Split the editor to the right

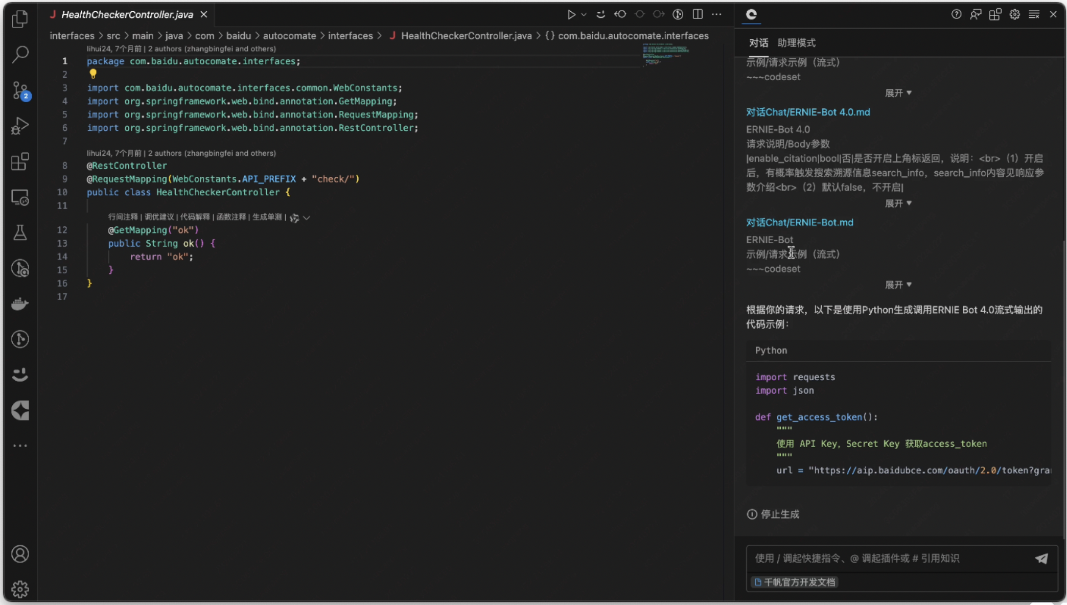(698, 14)
